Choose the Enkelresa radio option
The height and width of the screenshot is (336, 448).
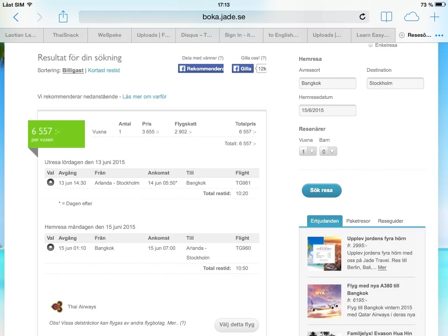[371, 45]
